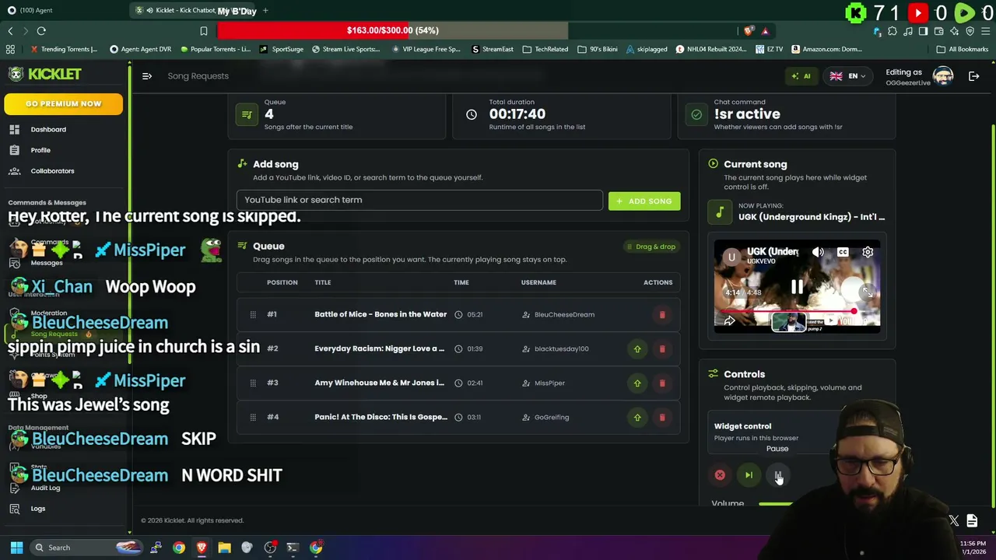Click the GoGreifing username in queue
This screenshot has width=996, height=560.
click(x=552, y=417)
